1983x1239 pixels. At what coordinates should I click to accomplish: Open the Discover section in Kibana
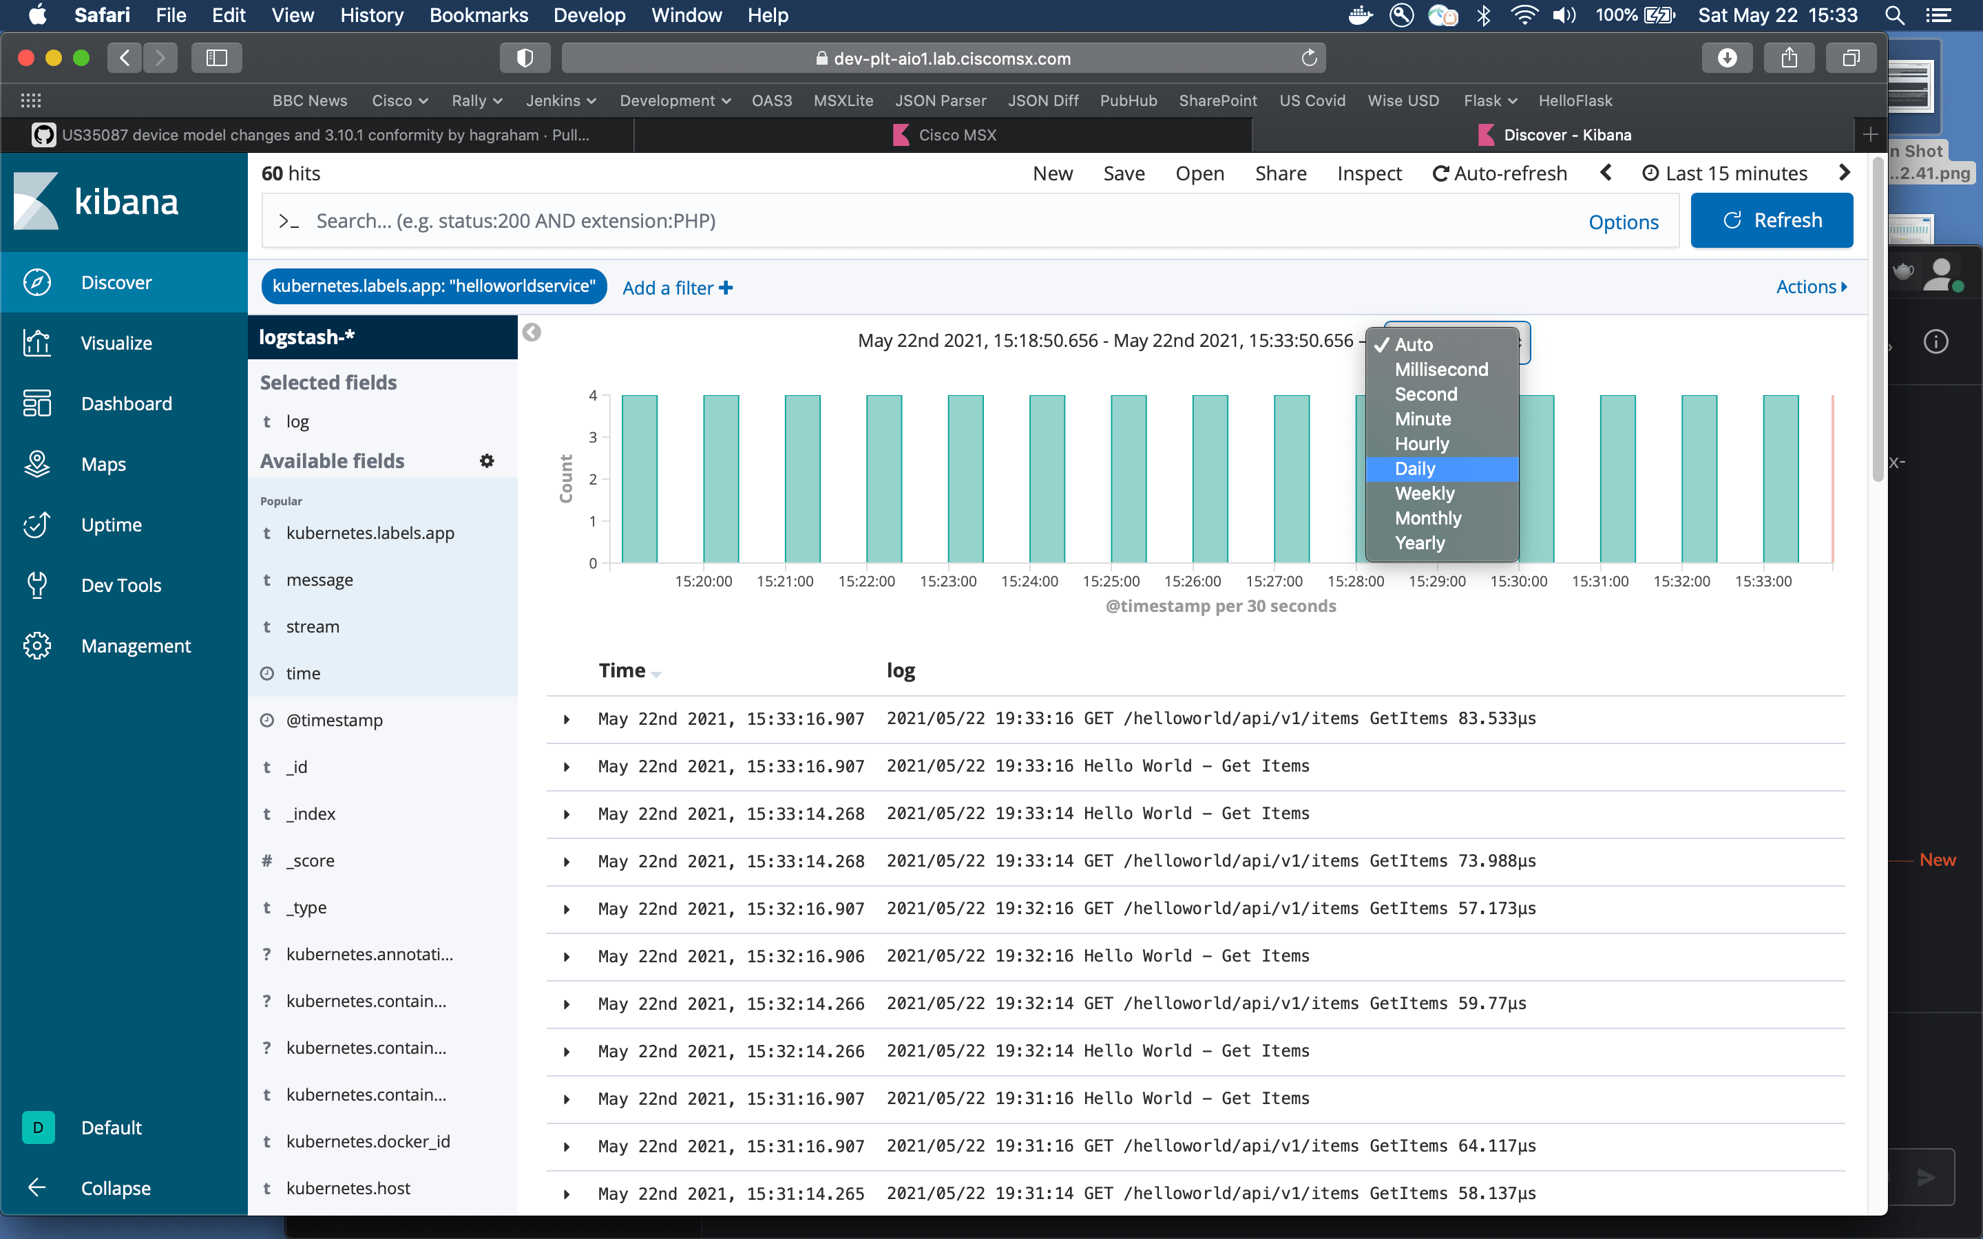click(116, 282)
